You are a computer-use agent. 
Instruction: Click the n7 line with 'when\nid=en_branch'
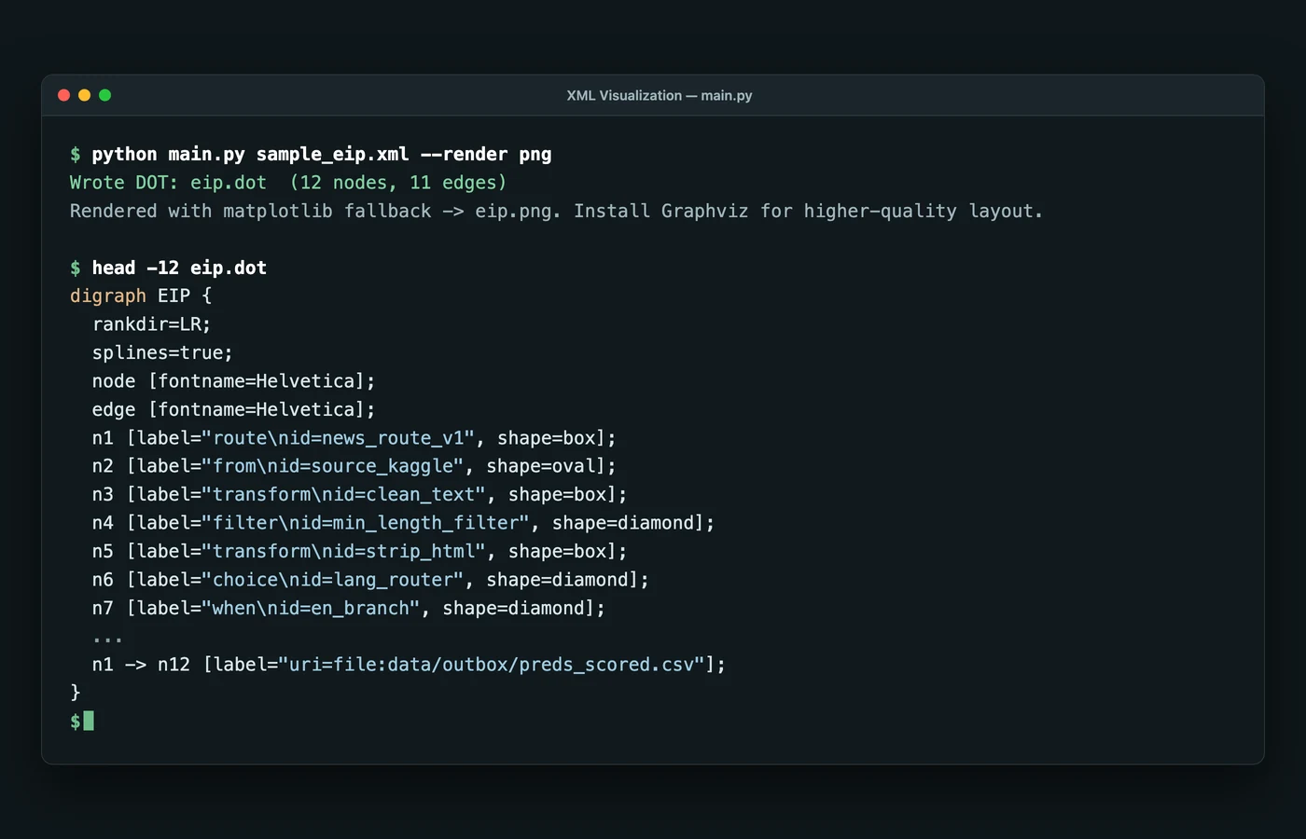coord(349,608)
